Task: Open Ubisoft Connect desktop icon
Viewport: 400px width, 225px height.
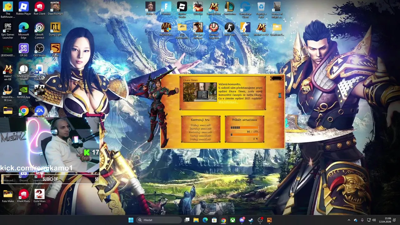Action: [39, 31]
